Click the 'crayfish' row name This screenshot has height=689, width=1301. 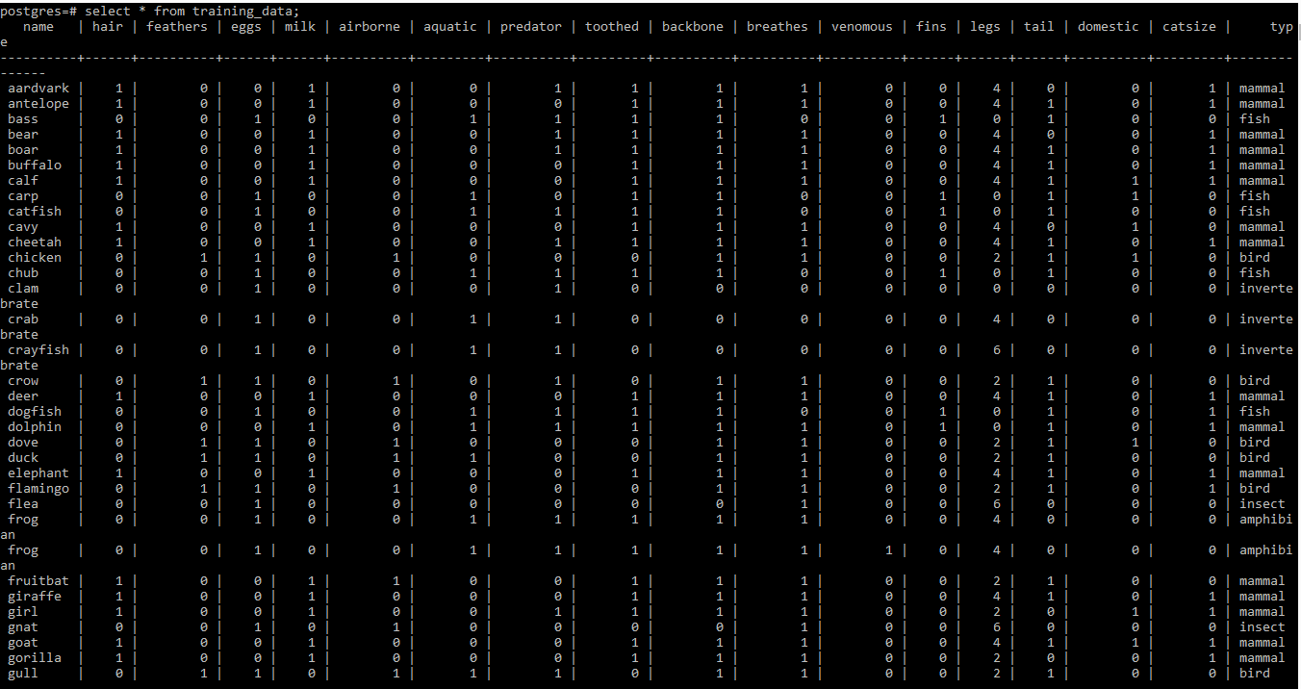38,350
